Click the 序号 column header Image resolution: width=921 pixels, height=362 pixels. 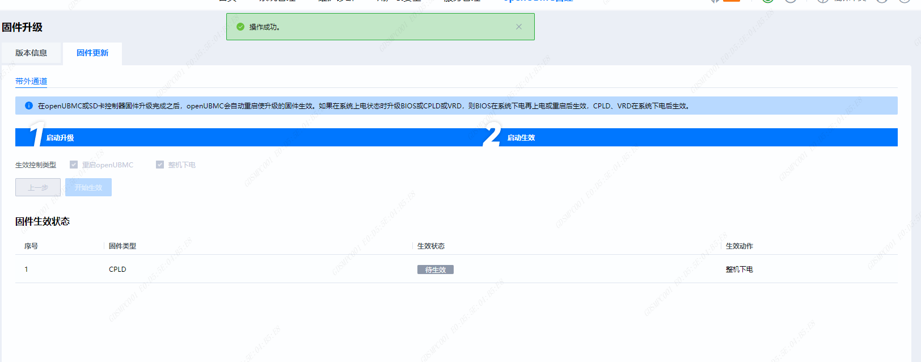[31, 246]
